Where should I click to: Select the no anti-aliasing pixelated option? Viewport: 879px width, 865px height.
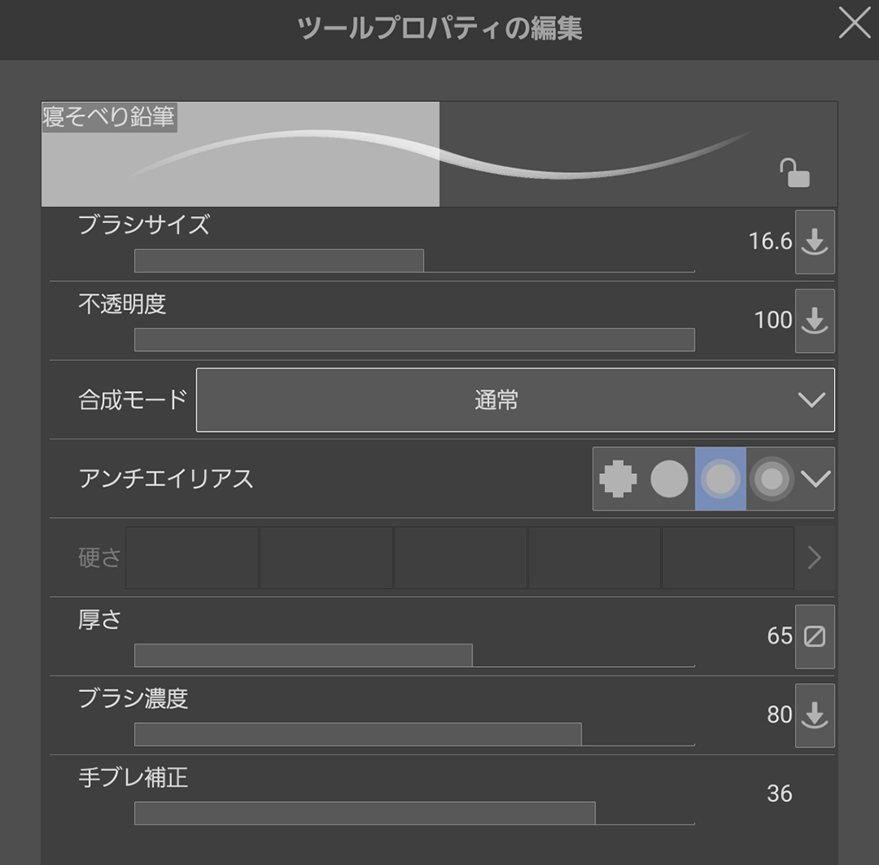tap(618, 479)
